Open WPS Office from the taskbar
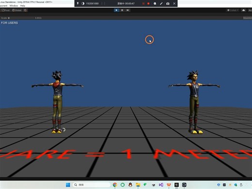Viewport: 252px width, 189px height. (x=169, y=185)
